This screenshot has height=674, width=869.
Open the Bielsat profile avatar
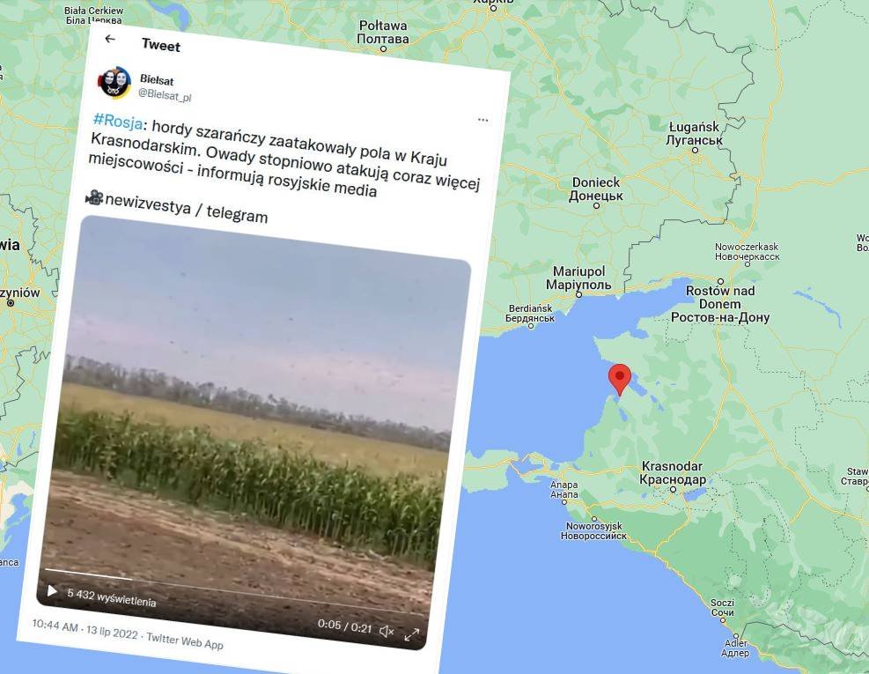click(x=114, y=83)
